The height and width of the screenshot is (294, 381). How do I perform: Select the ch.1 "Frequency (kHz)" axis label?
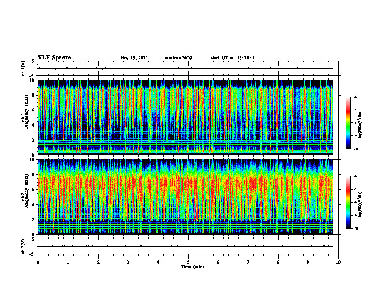[26, 111]
